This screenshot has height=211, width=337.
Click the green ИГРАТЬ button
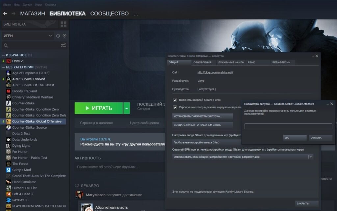tap(99, 108)
